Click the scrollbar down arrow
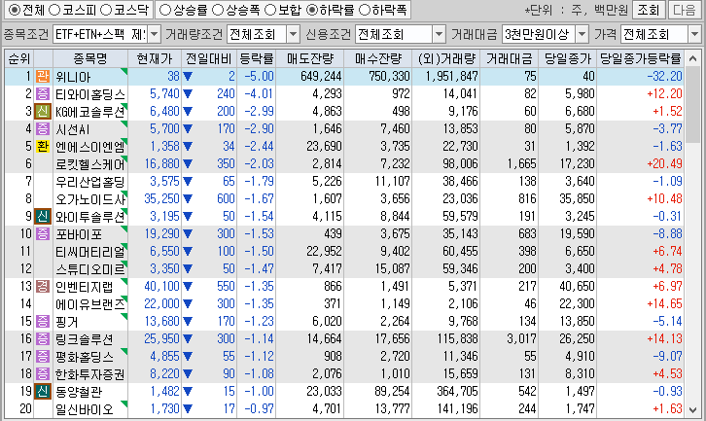The width and height of the screenshot is (706, 421). point(693,409)
